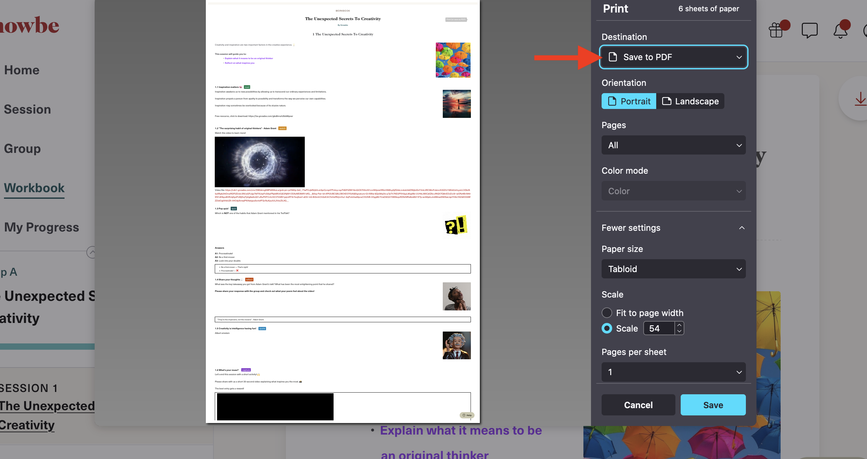This screenshot has height=459, width=867.
Task: Click the SESSION 1 label in the sidebar
Action: point(28,388)
